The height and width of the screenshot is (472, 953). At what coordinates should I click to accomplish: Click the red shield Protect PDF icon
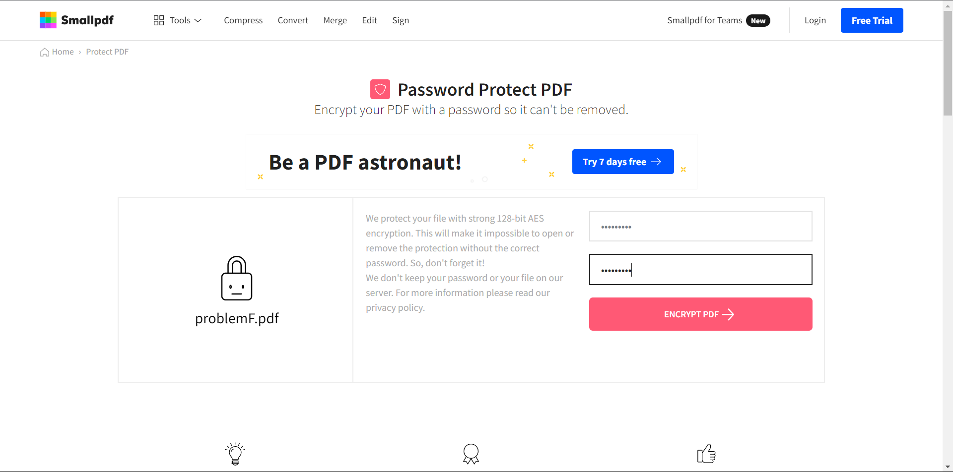click(380, 89)
